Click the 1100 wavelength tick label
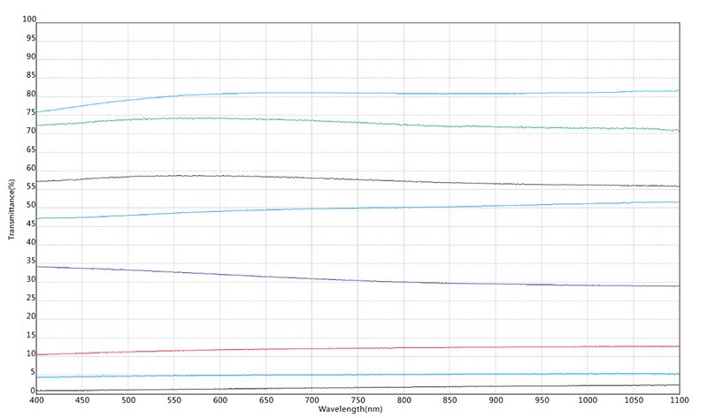This screenshot has width=708, height=418. click(x=678, y=399)
